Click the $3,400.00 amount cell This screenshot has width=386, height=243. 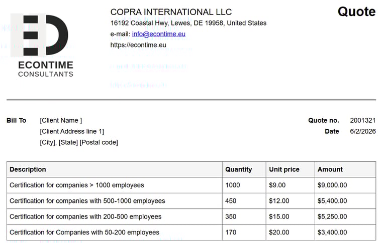(x=332, y=232)
